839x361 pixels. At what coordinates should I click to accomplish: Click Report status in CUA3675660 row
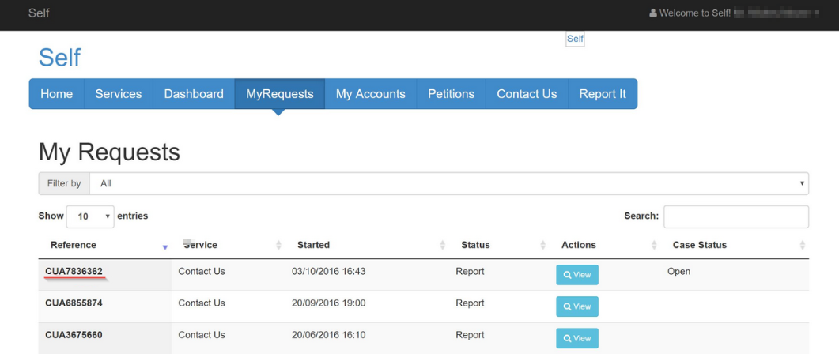pos(470,335)
